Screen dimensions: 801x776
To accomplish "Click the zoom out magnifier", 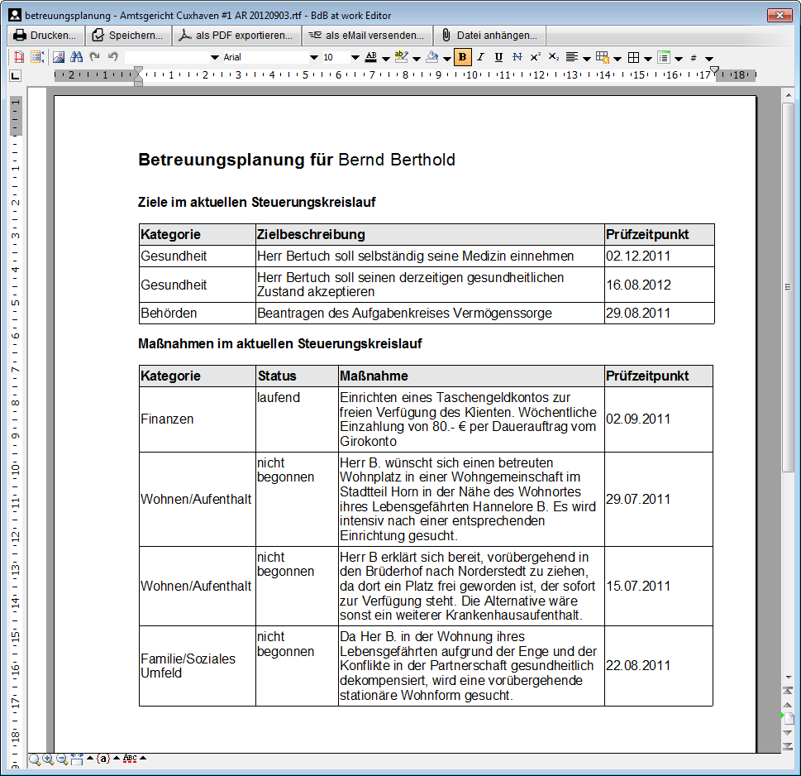I will (62, 759).
